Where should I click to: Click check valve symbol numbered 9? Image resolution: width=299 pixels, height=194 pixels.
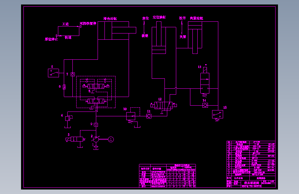(96, 125)
